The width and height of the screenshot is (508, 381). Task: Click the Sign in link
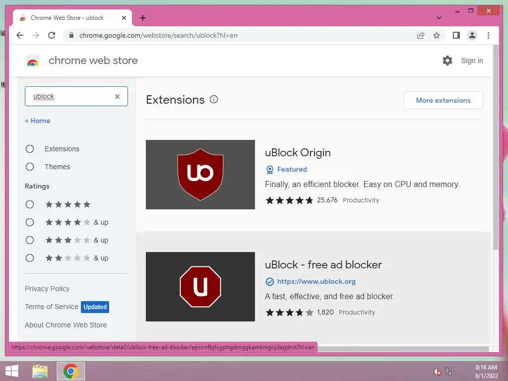472,61
